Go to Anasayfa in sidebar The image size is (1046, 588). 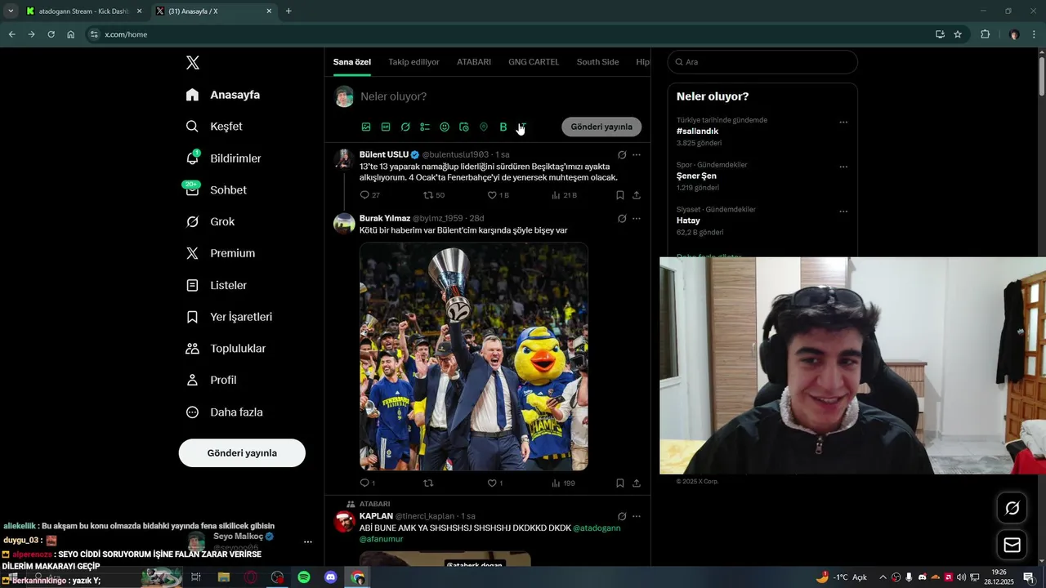tap(223, 95)
